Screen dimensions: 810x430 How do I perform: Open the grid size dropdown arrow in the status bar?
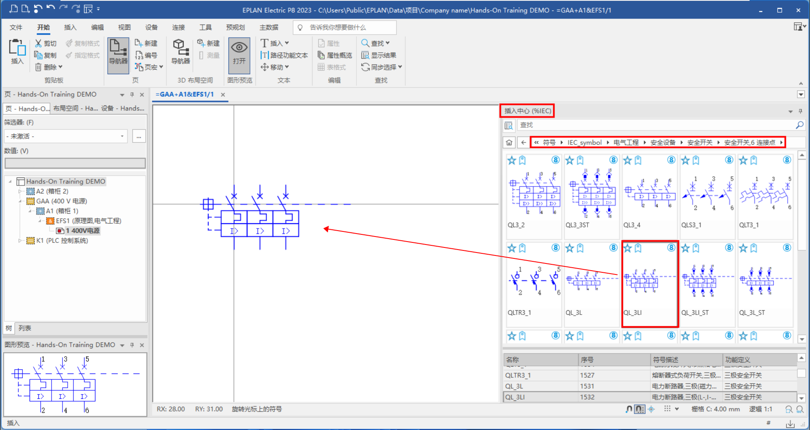click(677, 409)
